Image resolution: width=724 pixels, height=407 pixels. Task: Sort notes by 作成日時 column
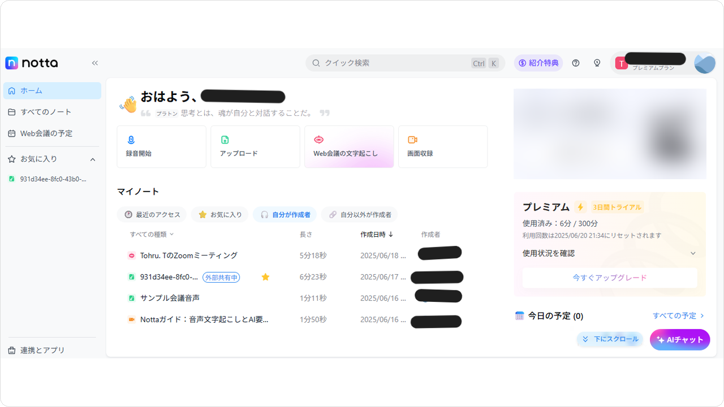tap(377, 234)
